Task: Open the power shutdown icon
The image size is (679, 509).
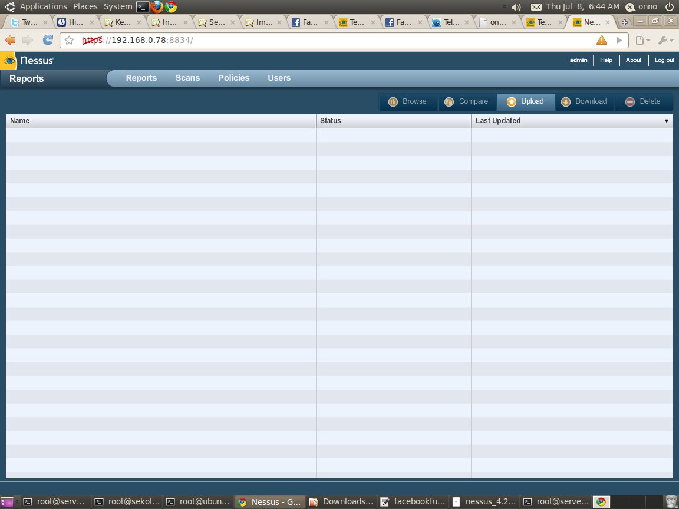Action: pos(670,6)
